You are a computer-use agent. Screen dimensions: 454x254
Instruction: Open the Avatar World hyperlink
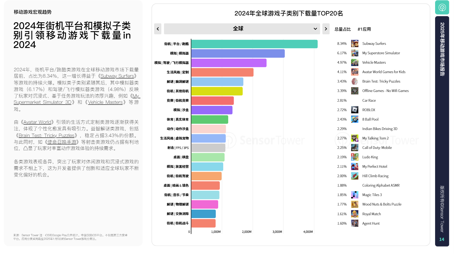pyautogui.click(x=37, y=122)
